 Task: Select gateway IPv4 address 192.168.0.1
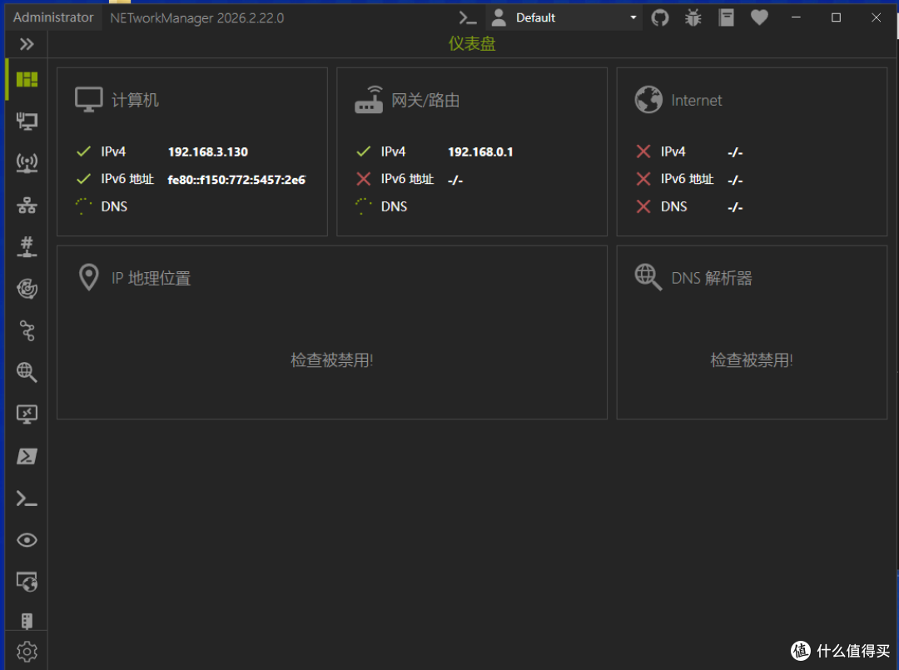tap(480, 151)
